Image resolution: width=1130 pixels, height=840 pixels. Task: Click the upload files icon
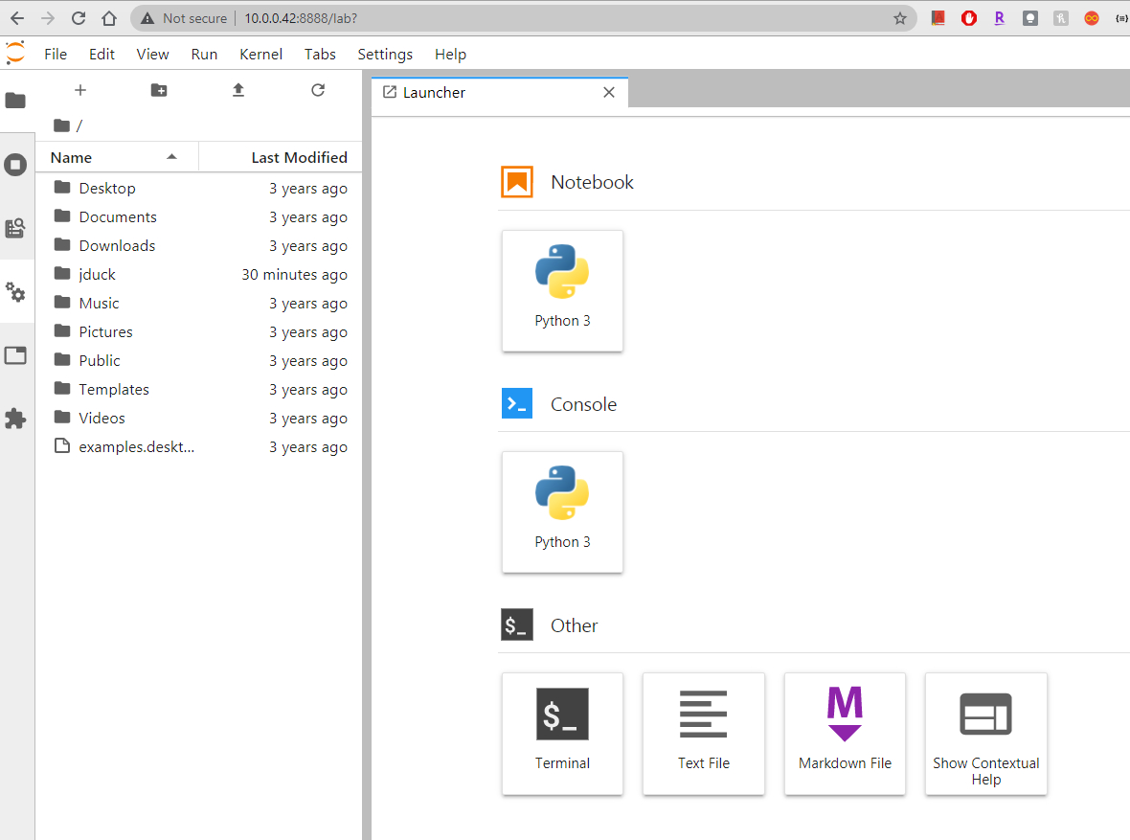coord(237,89)
